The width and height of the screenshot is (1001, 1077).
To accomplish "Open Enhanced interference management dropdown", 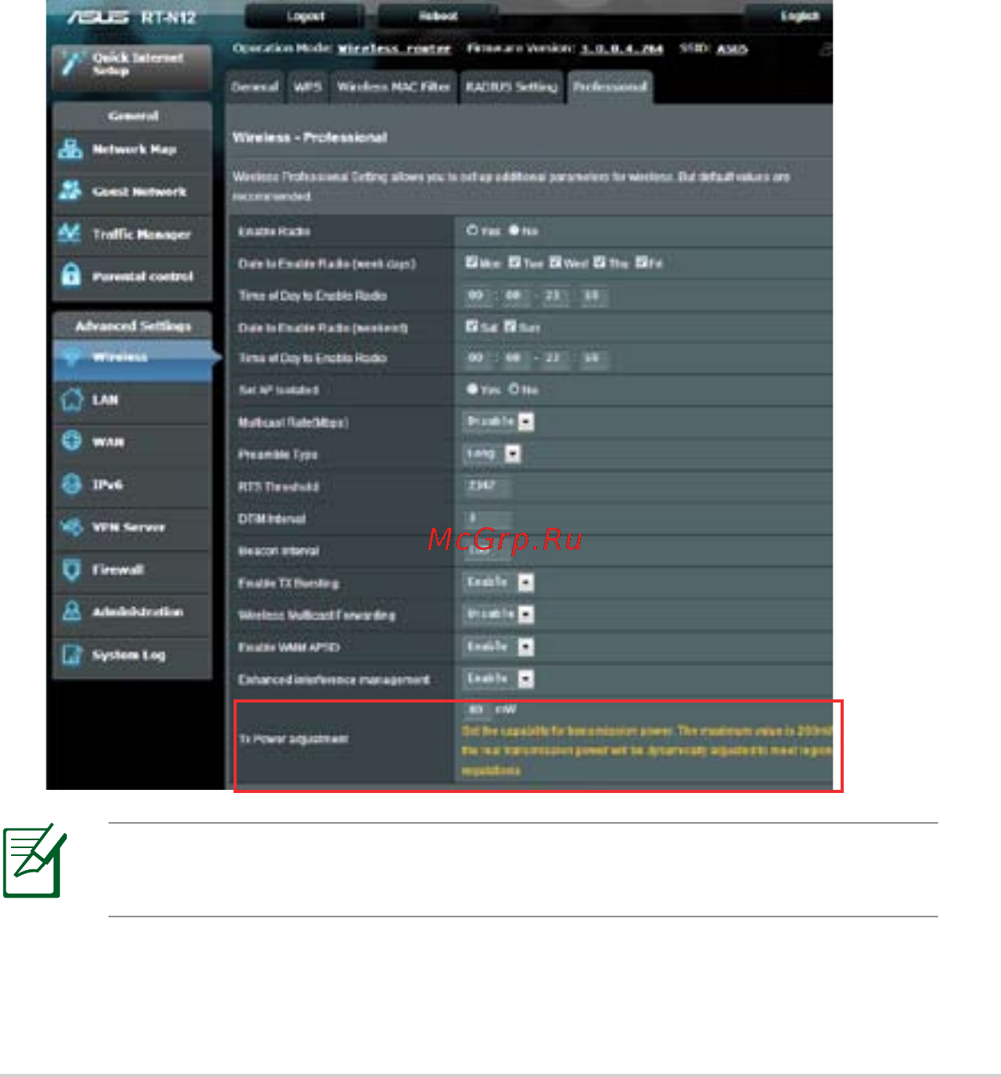I will click(499, 678).
